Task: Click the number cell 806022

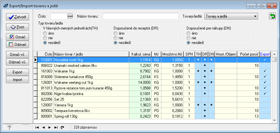Action: click(45, 66)
